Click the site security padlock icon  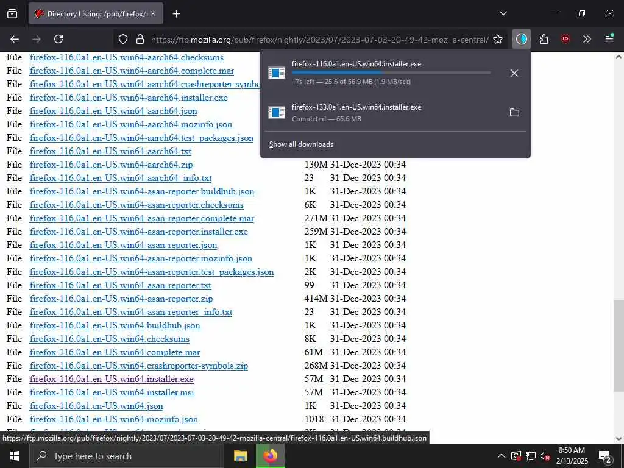(140, 40)
